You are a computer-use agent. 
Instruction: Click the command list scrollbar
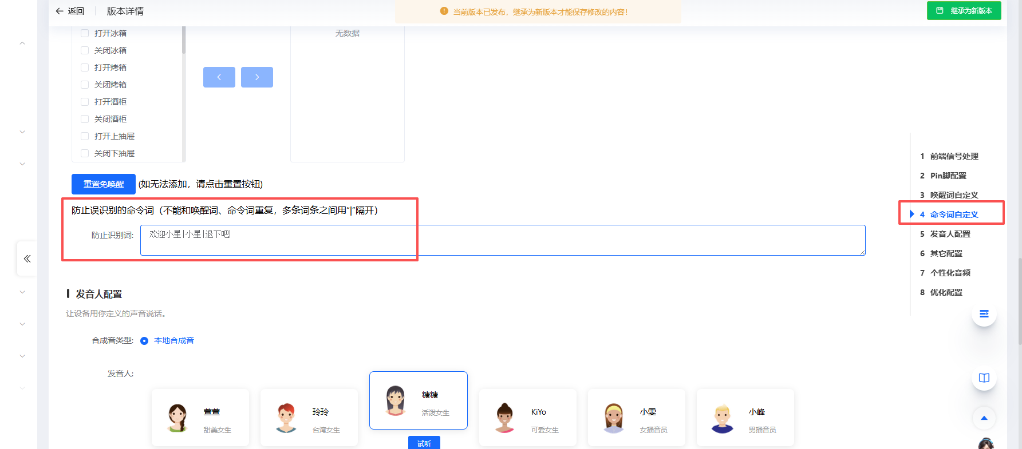pyautogui.click(x=184, y=40)
